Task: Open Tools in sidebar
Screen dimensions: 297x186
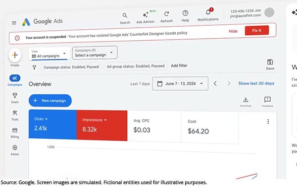Action: click(x=15, y=115)
